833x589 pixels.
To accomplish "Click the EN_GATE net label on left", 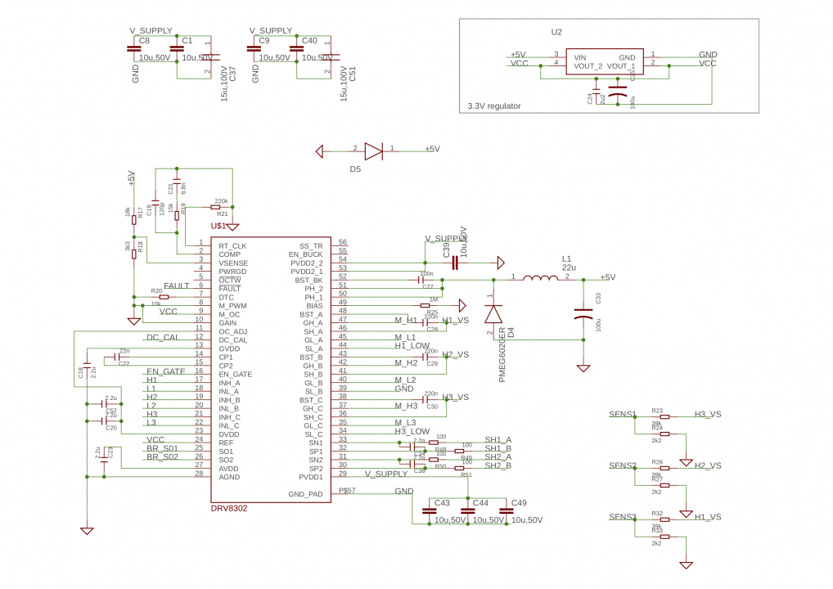I will (166, 371).
